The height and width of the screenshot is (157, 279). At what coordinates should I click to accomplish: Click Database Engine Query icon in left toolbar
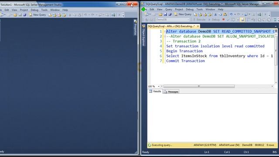pyautogui.click(x=50, y=15)
